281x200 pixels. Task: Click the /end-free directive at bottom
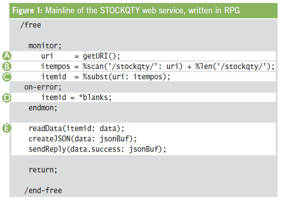[43, 191]
